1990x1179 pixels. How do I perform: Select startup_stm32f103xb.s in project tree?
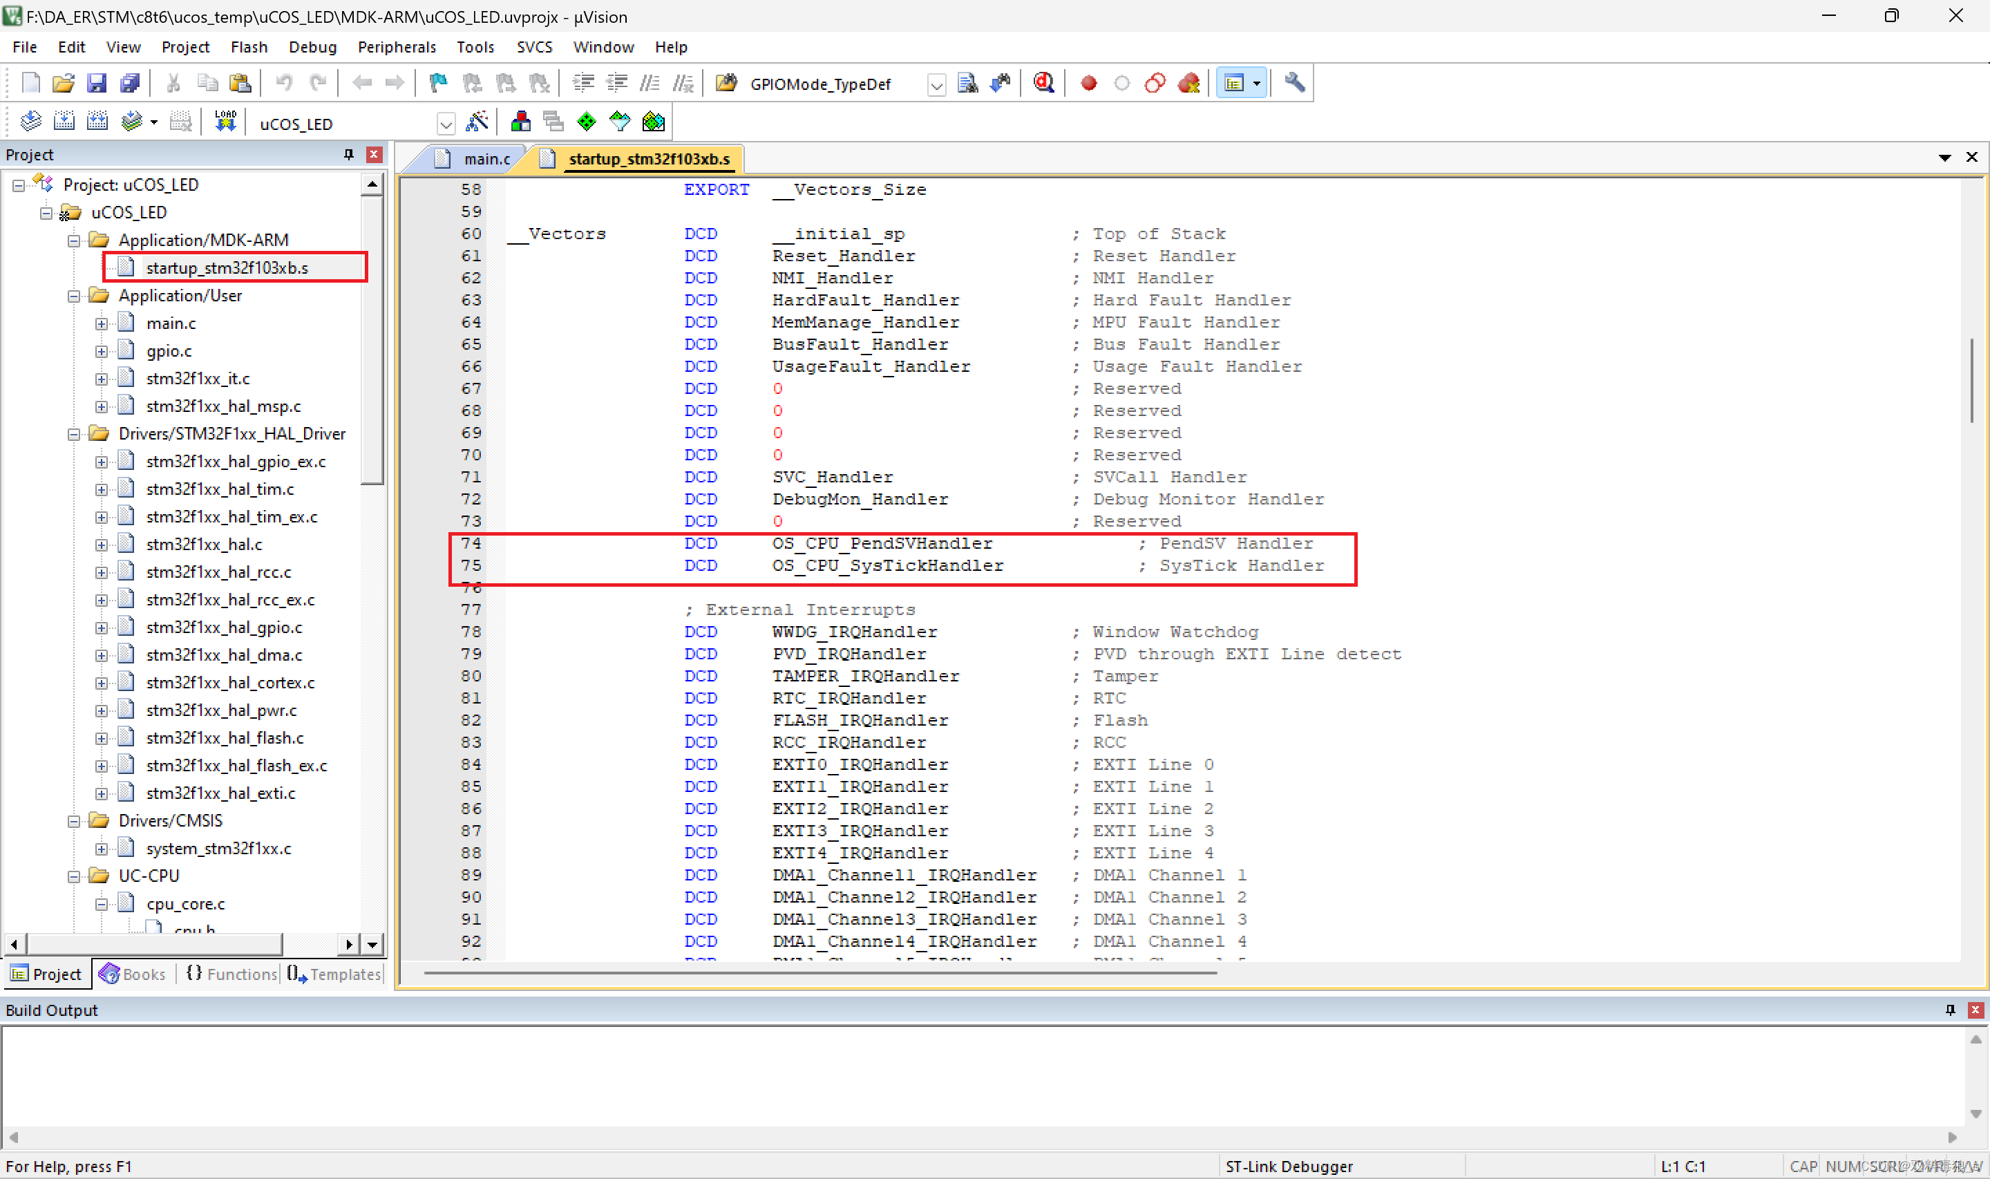click(x=227, y=267)
